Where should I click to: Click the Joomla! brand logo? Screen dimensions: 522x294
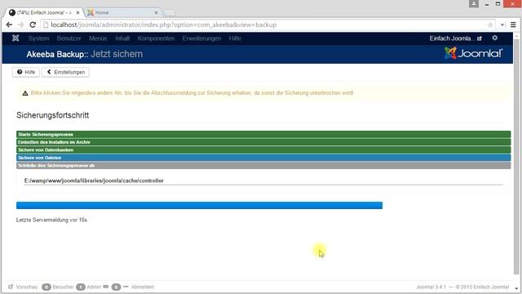coord(473,53)
